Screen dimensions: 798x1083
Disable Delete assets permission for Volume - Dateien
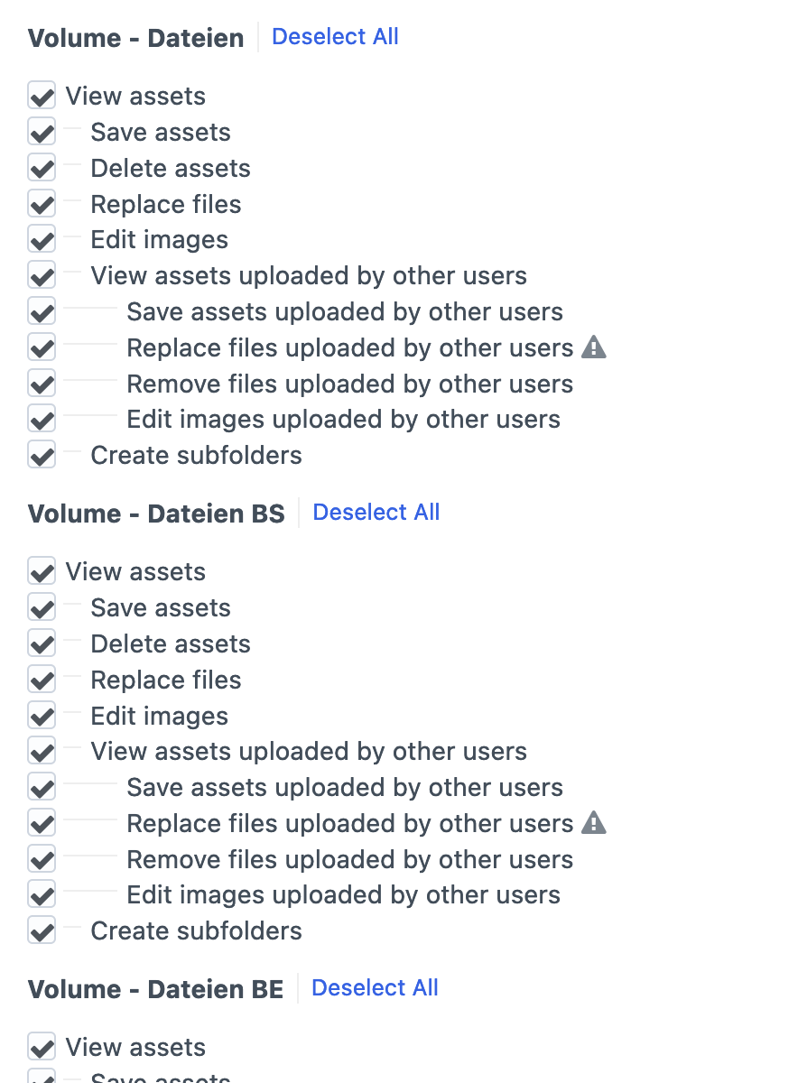[x=41, y=167]
